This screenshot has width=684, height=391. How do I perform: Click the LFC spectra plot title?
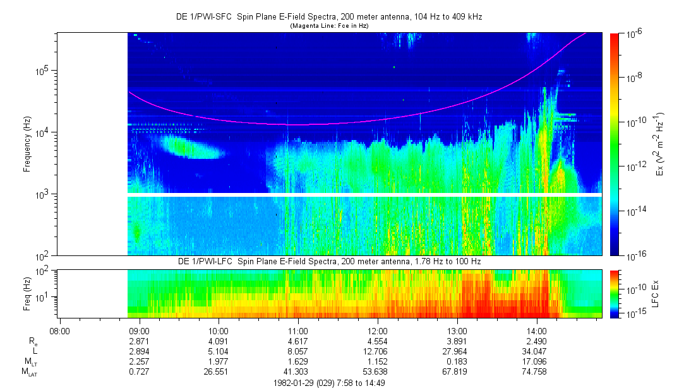pyautogui.click(x=329, y=261)
